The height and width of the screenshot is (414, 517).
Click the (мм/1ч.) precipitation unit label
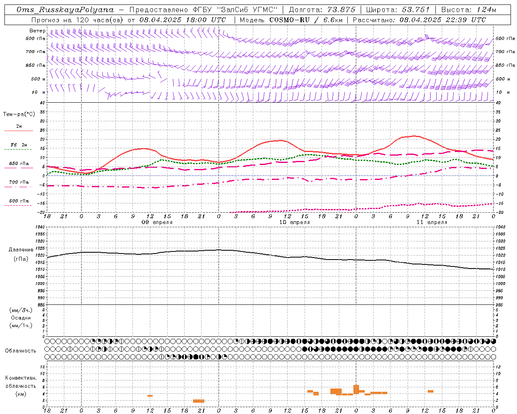(21, 325)
